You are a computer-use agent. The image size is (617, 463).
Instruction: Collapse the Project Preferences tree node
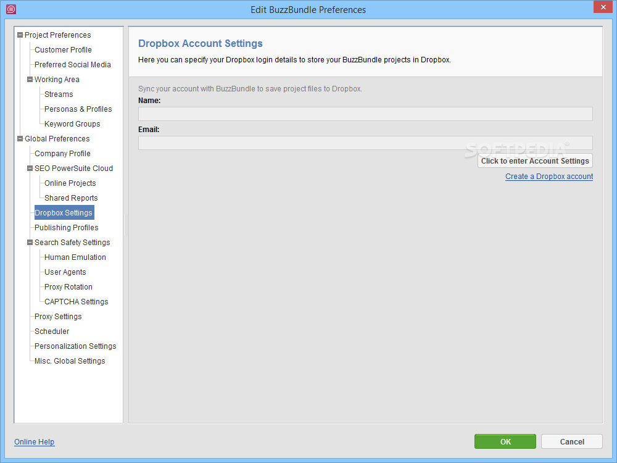[20, 35]
